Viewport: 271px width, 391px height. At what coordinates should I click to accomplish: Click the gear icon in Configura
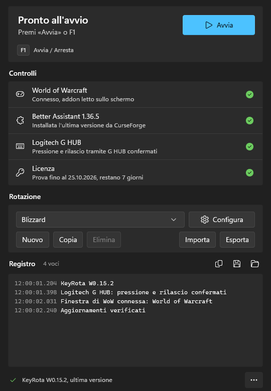(x=205, y=220)
